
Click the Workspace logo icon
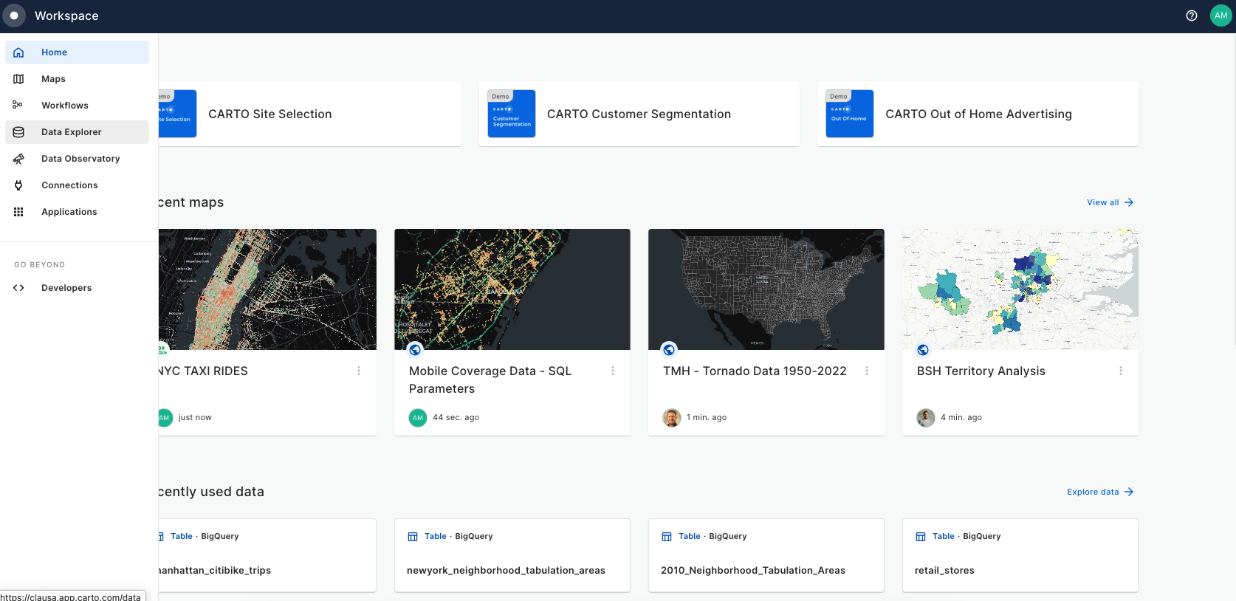[14, 16]
